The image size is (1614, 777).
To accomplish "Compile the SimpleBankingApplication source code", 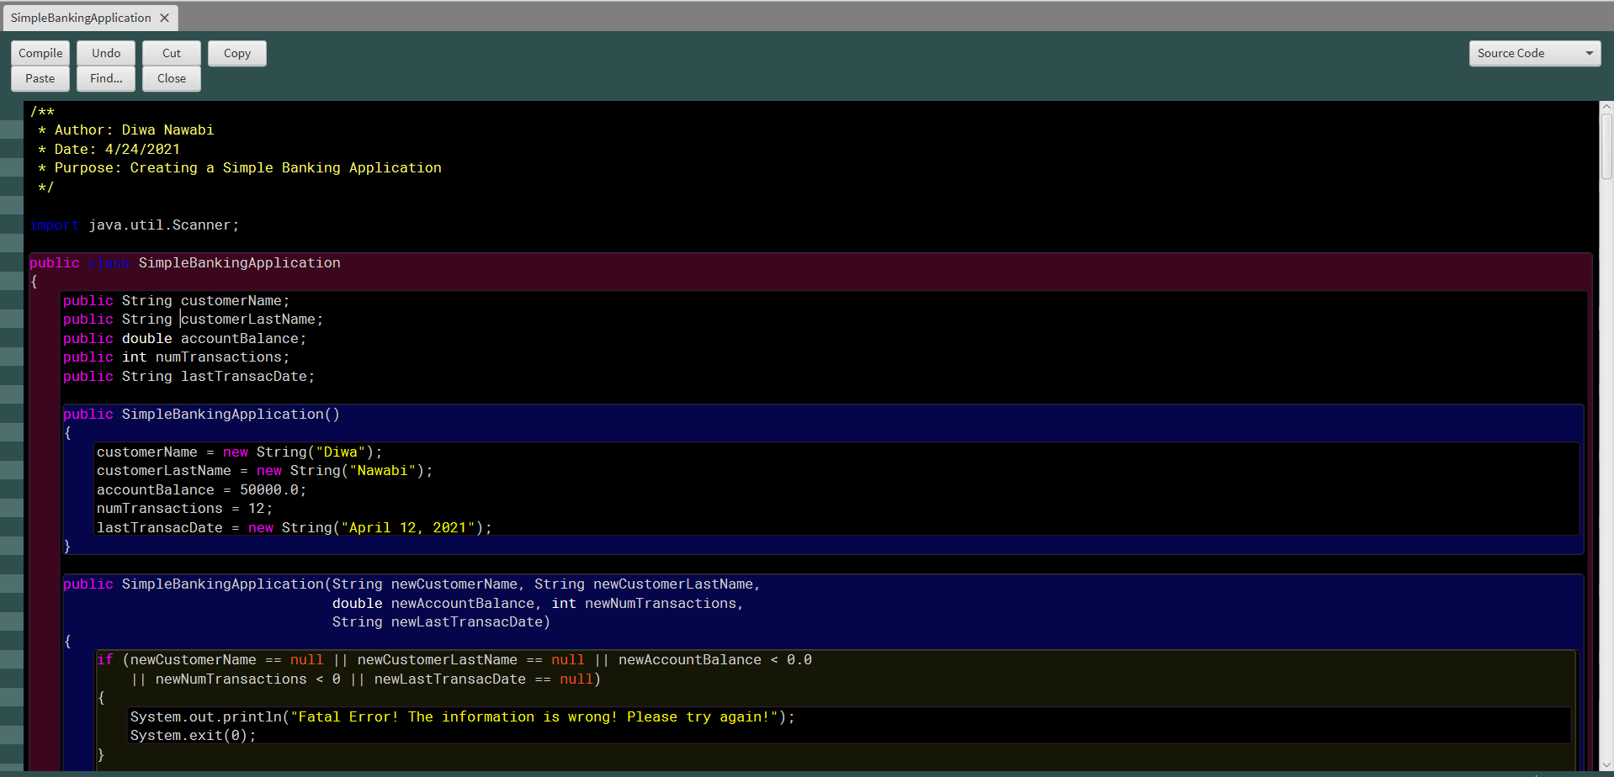I will [40, 52].
